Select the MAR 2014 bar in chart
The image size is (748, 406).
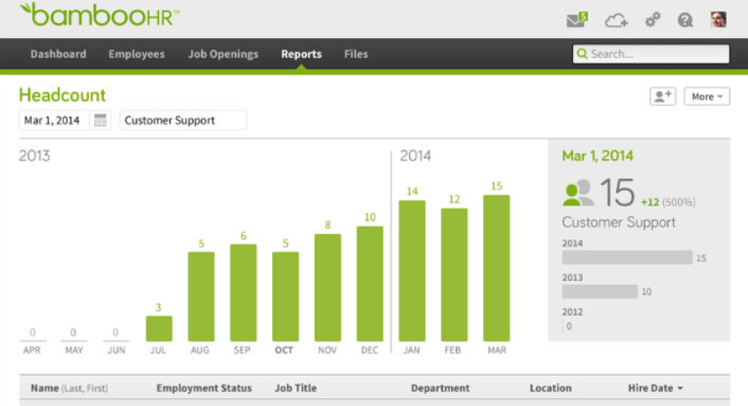click(496, 267)
